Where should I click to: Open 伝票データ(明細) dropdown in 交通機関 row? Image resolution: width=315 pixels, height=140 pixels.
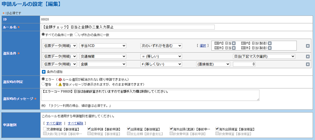(x=60, y=57)
